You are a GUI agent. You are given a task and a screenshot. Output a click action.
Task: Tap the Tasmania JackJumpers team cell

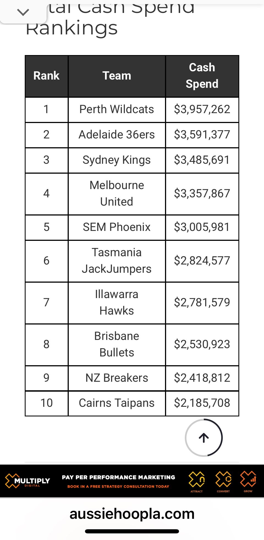click(117, 261)
